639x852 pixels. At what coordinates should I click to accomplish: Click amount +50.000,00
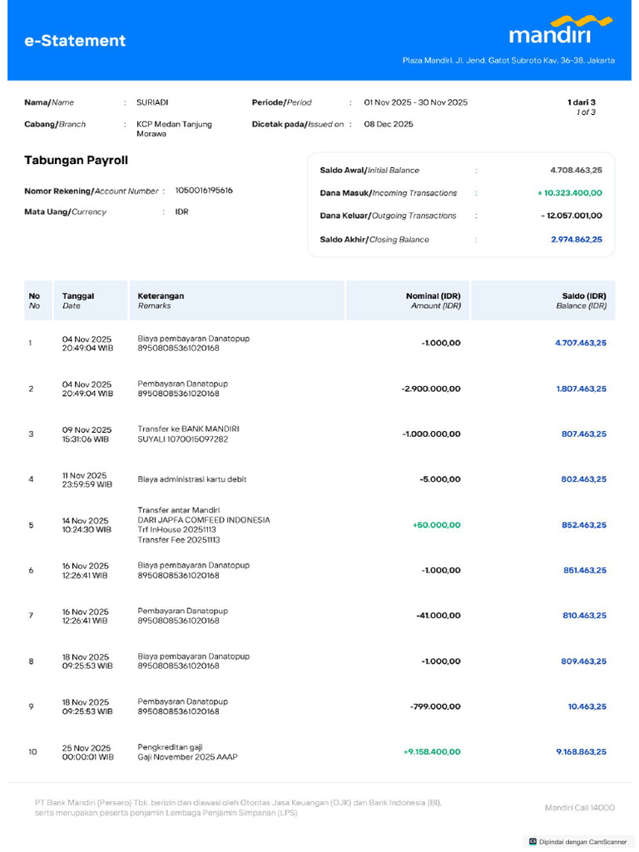(x=436, y=525)
